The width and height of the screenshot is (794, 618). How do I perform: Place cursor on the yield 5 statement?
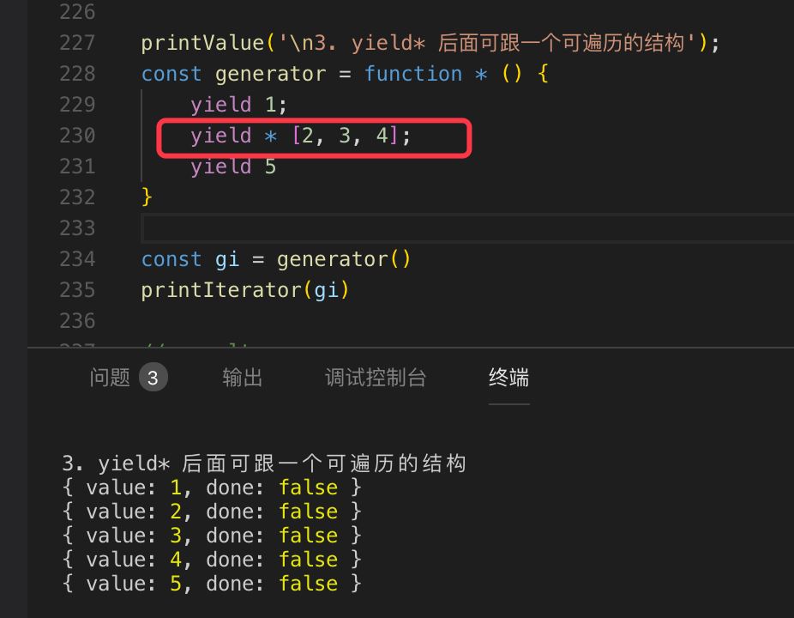click(x=233, y=167)
